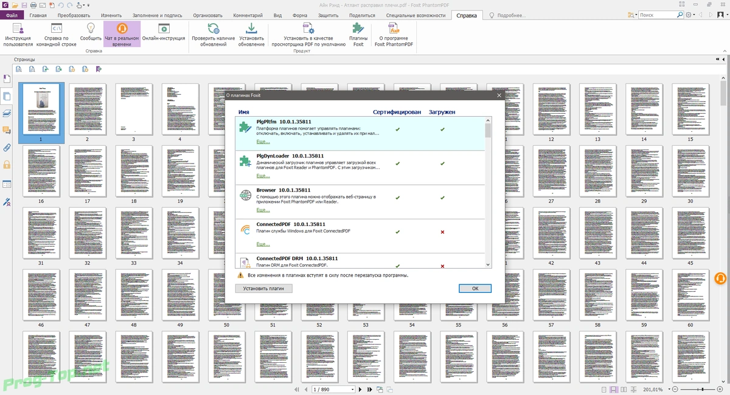Switch to the Защитить tab

328,15
